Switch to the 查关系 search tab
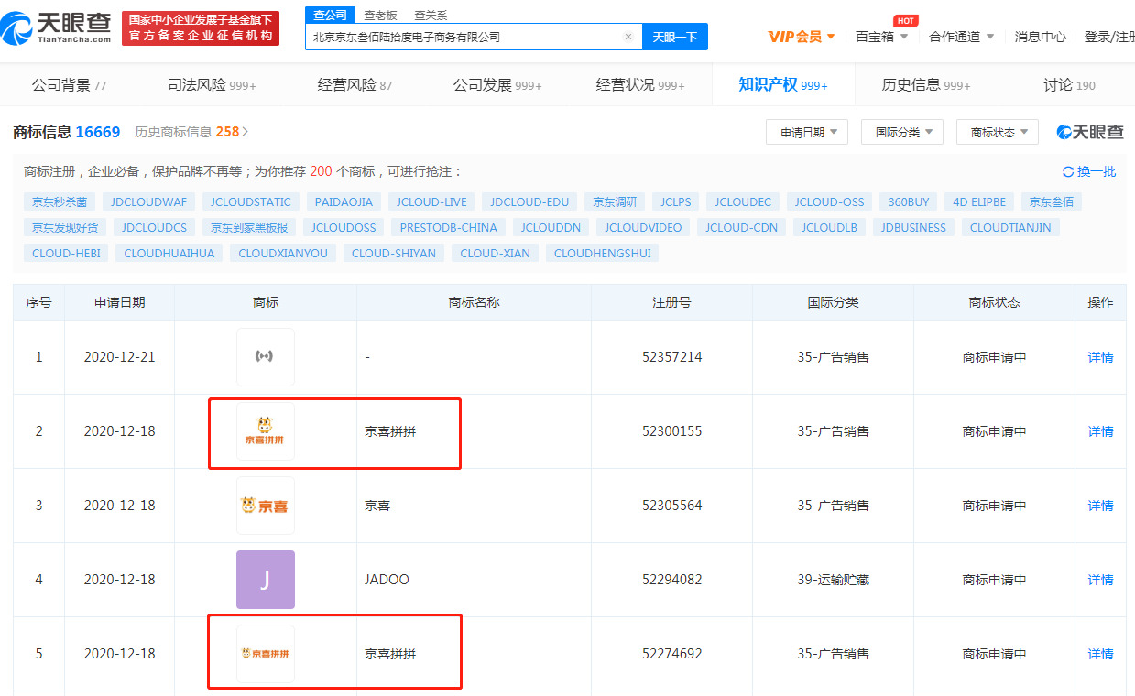Image resolution: width=1135 pixels, height=696 pixels. [431, 15]
